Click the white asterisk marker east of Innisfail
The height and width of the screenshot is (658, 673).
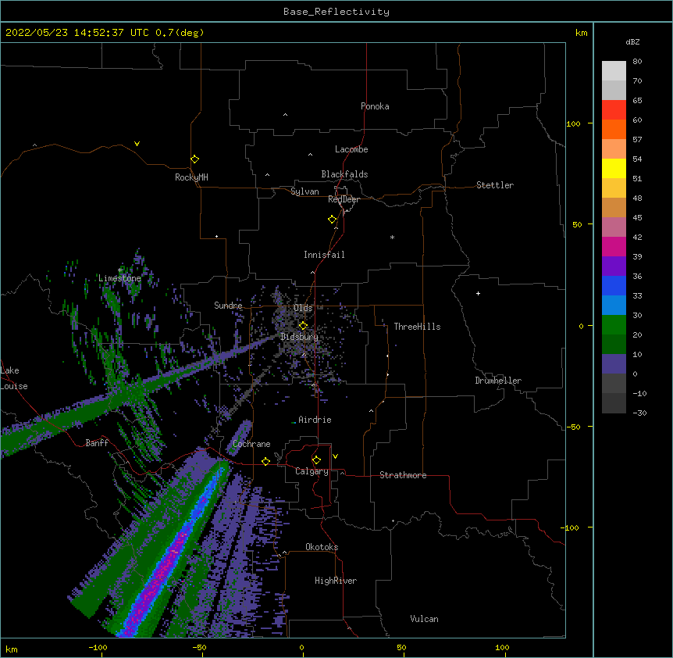[x=392, y=237]
